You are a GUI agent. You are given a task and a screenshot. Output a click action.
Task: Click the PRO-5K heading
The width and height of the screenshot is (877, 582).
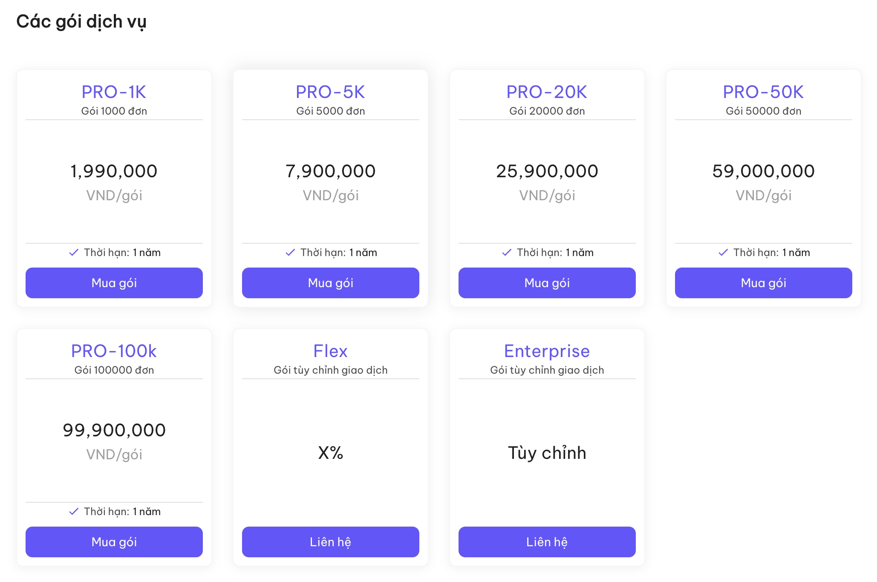[x=330, y=92]
